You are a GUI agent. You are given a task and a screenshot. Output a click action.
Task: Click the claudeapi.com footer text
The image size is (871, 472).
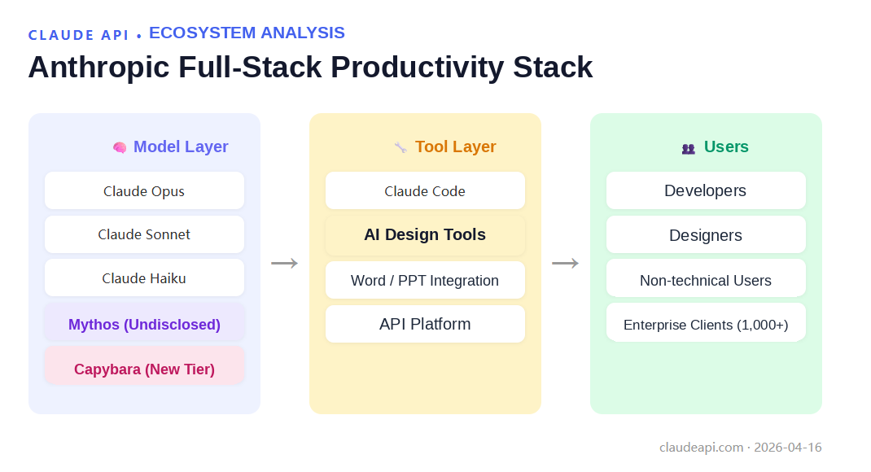coord(701,447)
